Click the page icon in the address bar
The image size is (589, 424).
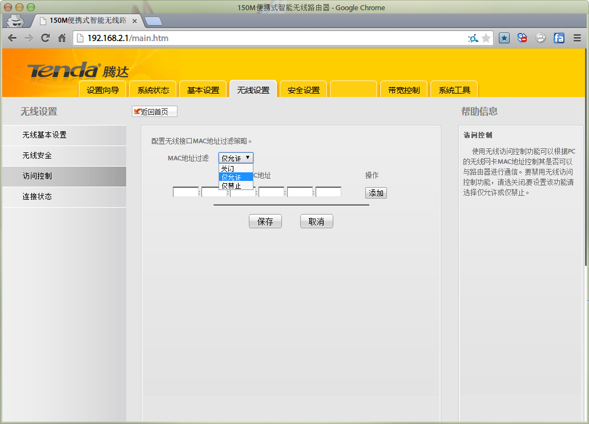[80, 38]
